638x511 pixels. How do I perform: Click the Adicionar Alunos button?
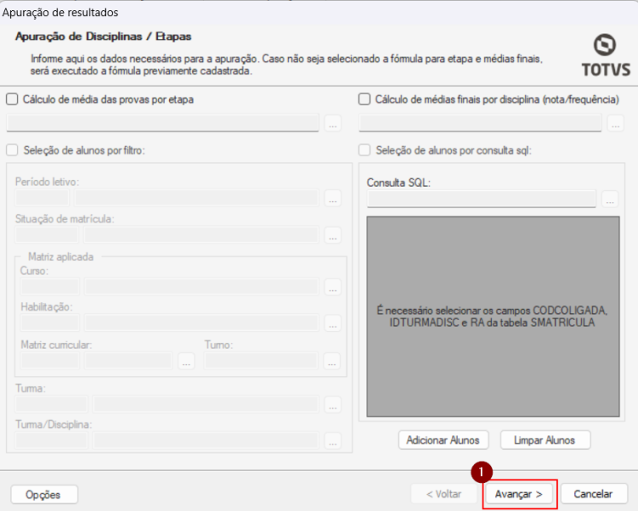click(443, 440)
